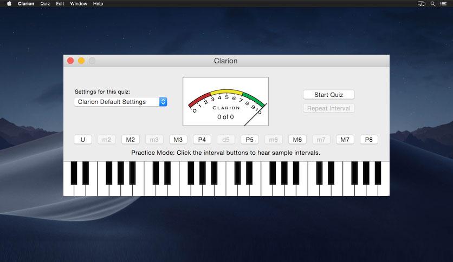
Task: Click the '0 of 0' score text
Action: [x=225, y=117]
